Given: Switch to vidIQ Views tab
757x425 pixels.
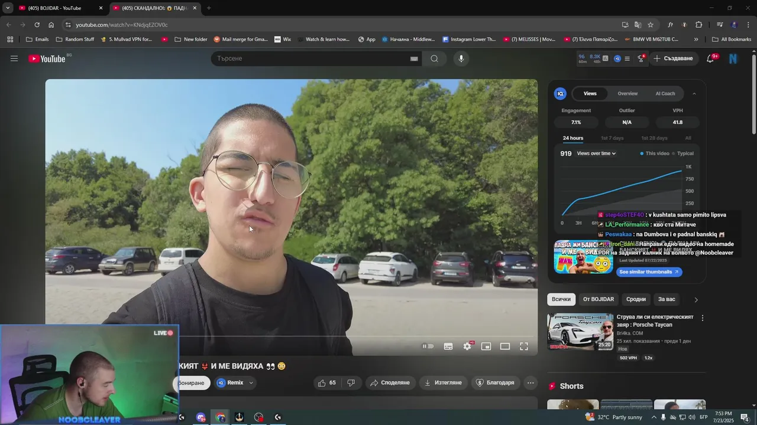Looking at the screenshot, I should pos(590,93).
